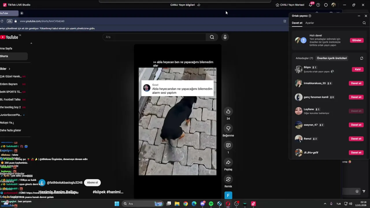The image size is (370, 208).
Task: Open Laylane's profile avatar
Action: tap(299, 111)
